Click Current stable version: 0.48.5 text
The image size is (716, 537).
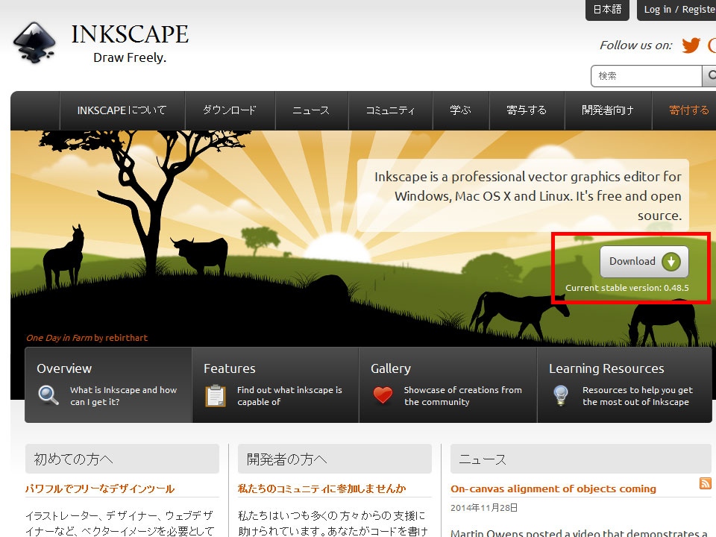pos(627,288)
